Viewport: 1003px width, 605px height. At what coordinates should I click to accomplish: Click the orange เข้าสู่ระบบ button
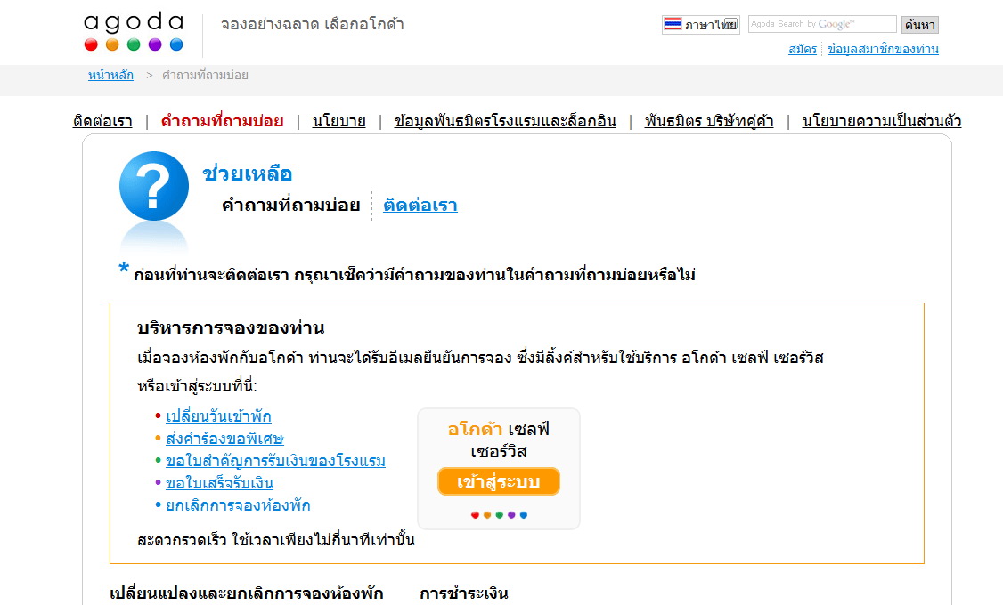point(499,481)
